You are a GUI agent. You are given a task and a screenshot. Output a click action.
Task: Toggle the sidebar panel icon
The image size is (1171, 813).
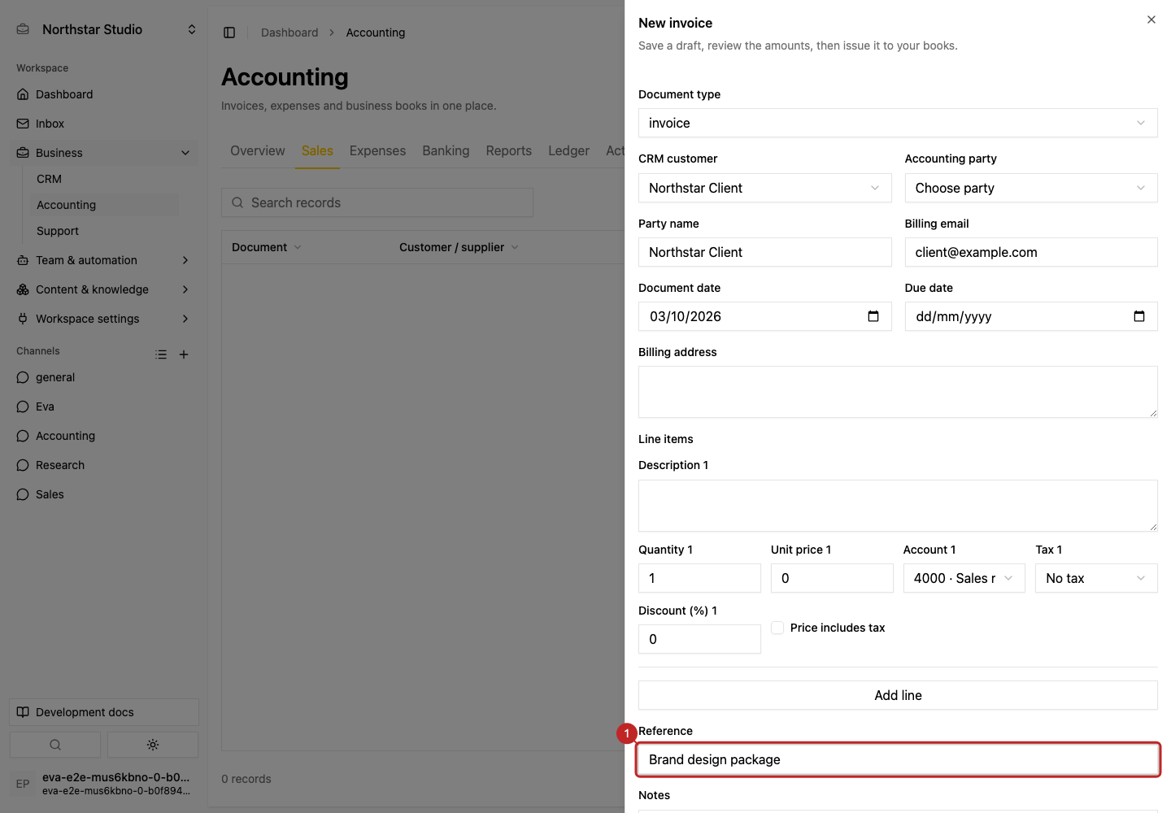click(x=229, y=33)
